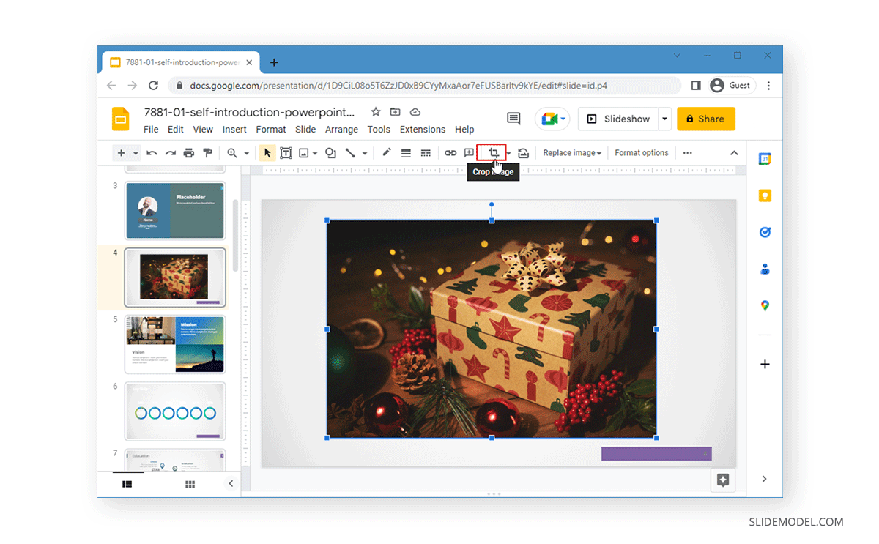Click the Insert link icon
879x544 pixels.
click(x=450, y=152)
